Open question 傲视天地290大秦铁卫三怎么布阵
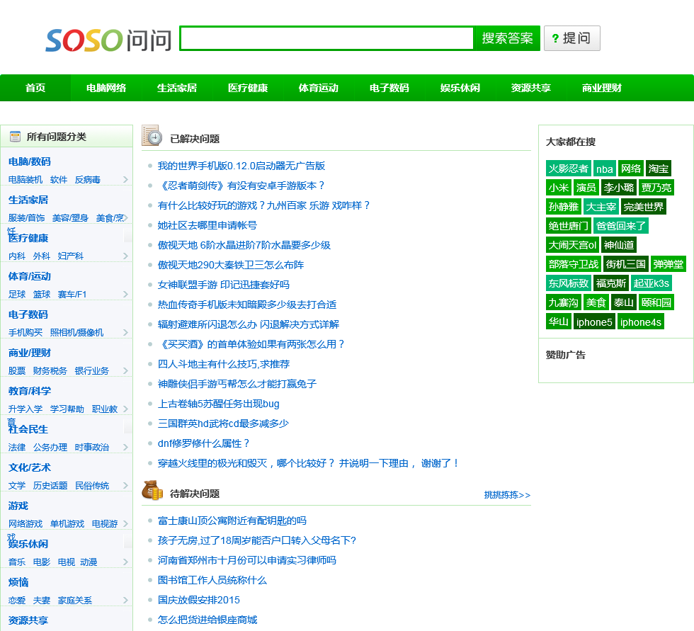 (231, 265)
